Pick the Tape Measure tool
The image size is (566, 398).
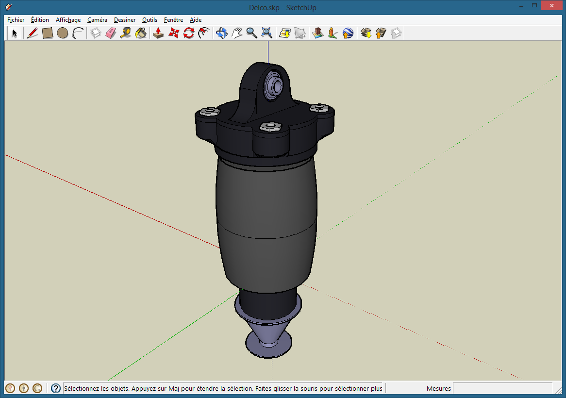click(125, 33)
